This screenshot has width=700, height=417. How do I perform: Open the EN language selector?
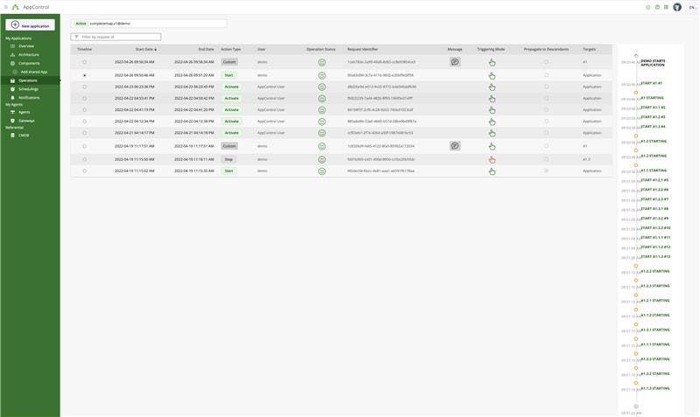(x=692, y=7)
